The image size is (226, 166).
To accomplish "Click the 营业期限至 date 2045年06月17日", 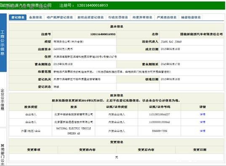I will 170,64.
